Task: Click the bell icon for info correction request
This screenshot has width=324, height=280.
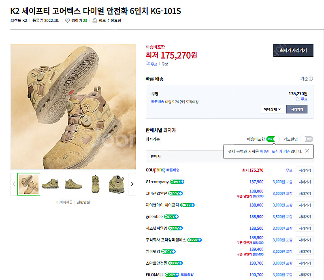Action: click(95, 21)
